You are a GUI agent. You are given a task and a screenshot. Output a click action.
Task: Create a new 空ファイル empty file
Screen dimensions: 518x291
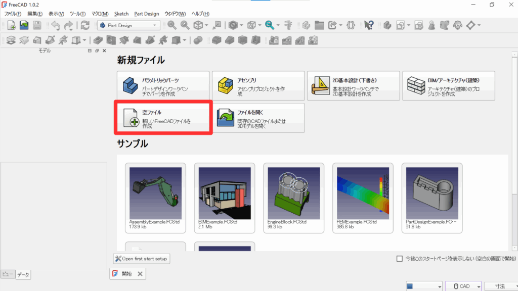[x=163, y=118]
